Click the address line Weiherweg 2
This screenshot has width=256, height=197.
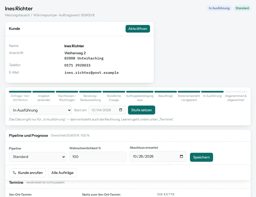[75, 53]
